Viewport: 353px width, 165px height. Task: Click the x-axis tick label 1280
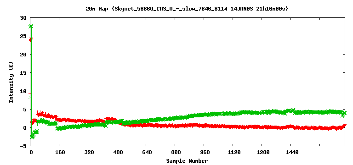pyautogui.click(x=263, y=153)
